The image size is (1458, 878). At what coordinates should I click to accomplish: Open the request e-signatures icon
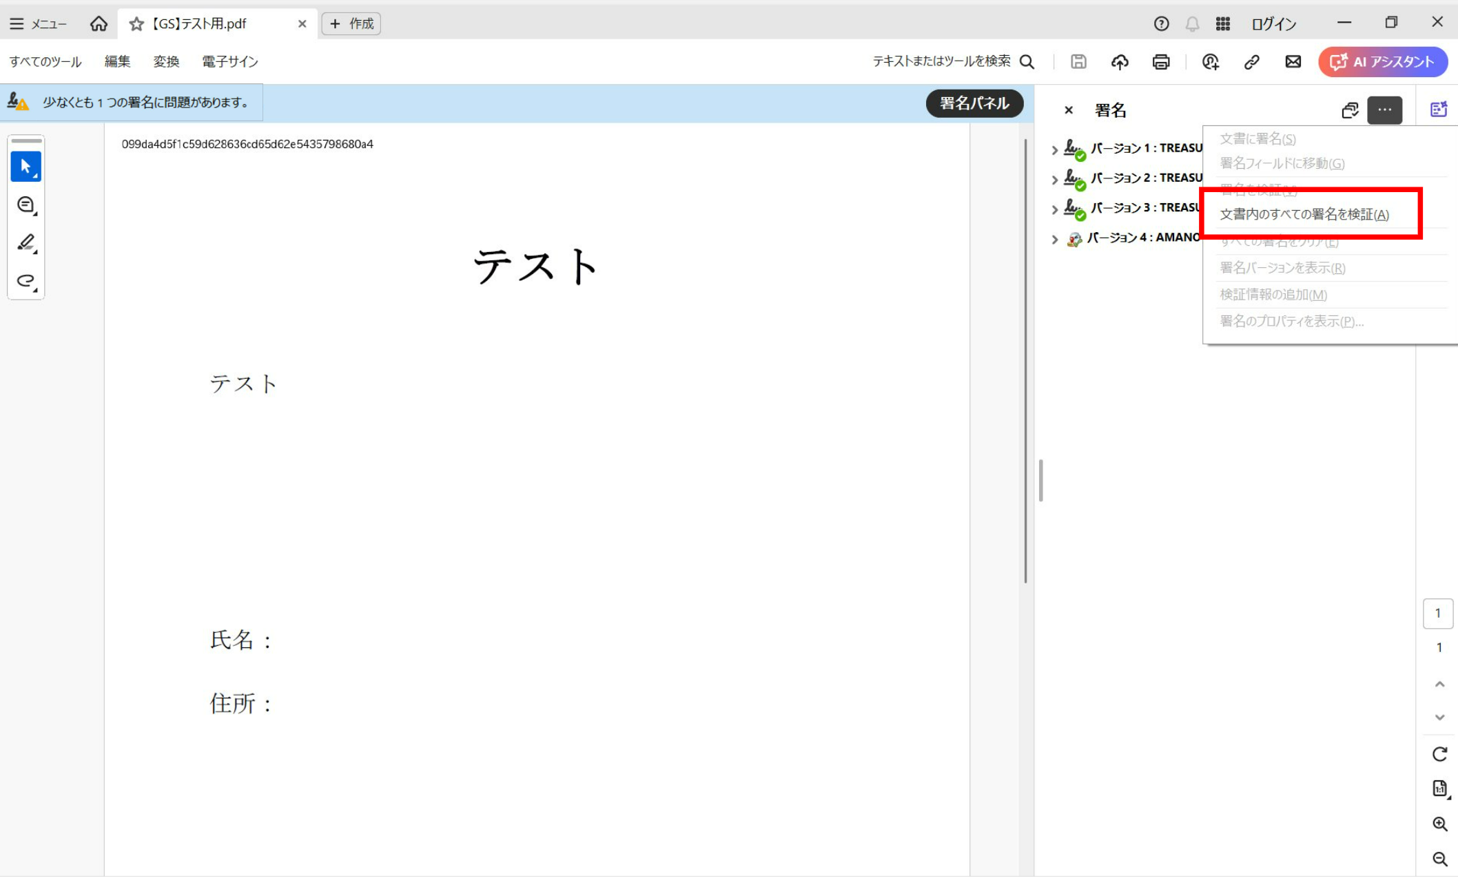click(1210, 61)
